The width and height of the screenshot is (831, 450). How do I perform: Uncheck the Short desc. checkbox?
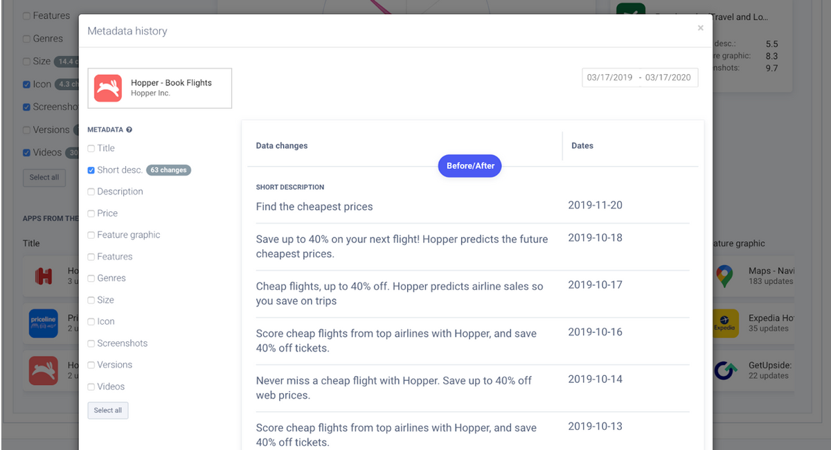pyautogui.click(x=91, y=170)
